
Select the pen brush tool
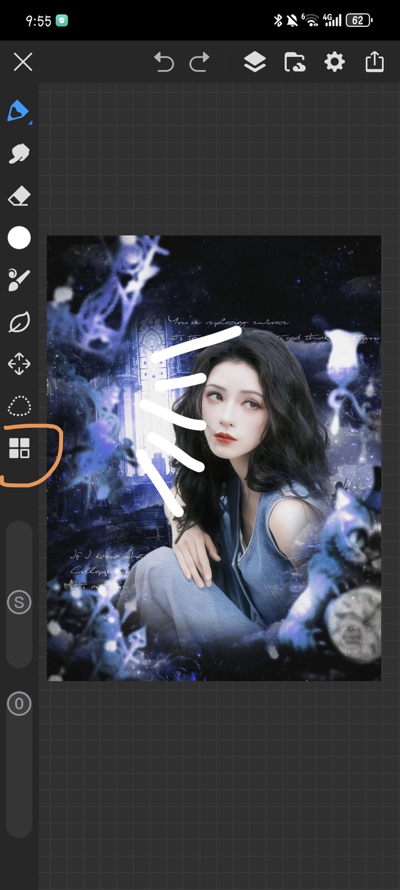tap(17, 112)
